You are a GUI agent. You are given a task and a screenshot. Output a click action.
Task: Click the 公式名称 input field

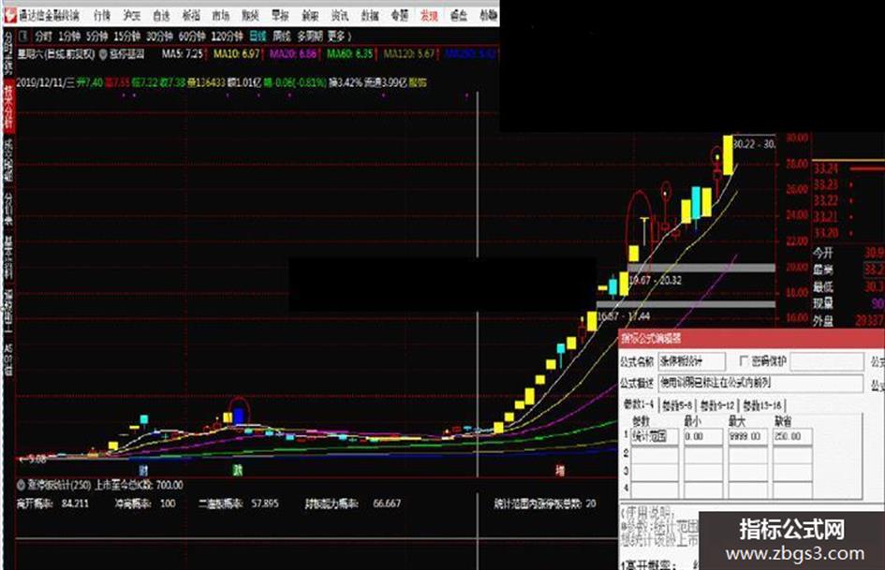point(691,361)
